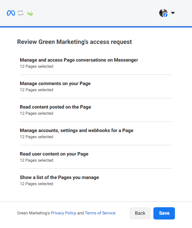The width and height of the screenshot is (192, 228).
Task: Open the Terms of Service link
Action: (x=100, y=213)
